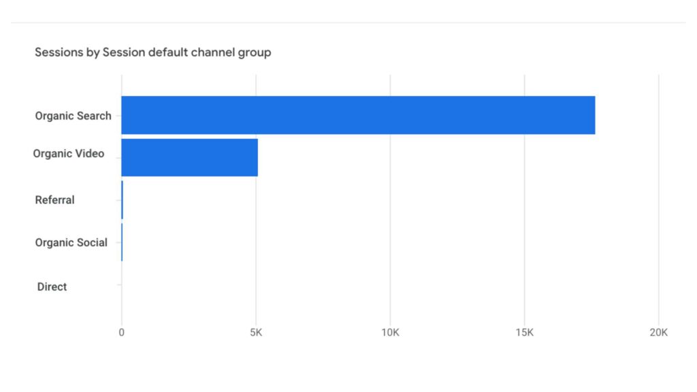Image resolution: width=697 pixels, height=392 pixels.
Task: Click the chart title 'Sessions by Session default channel group'
Action: point(152,52)
